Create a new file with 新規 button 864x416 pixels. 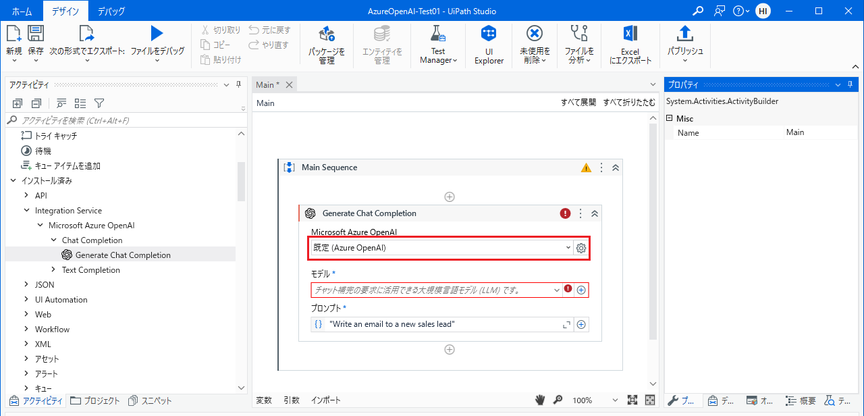14,43
